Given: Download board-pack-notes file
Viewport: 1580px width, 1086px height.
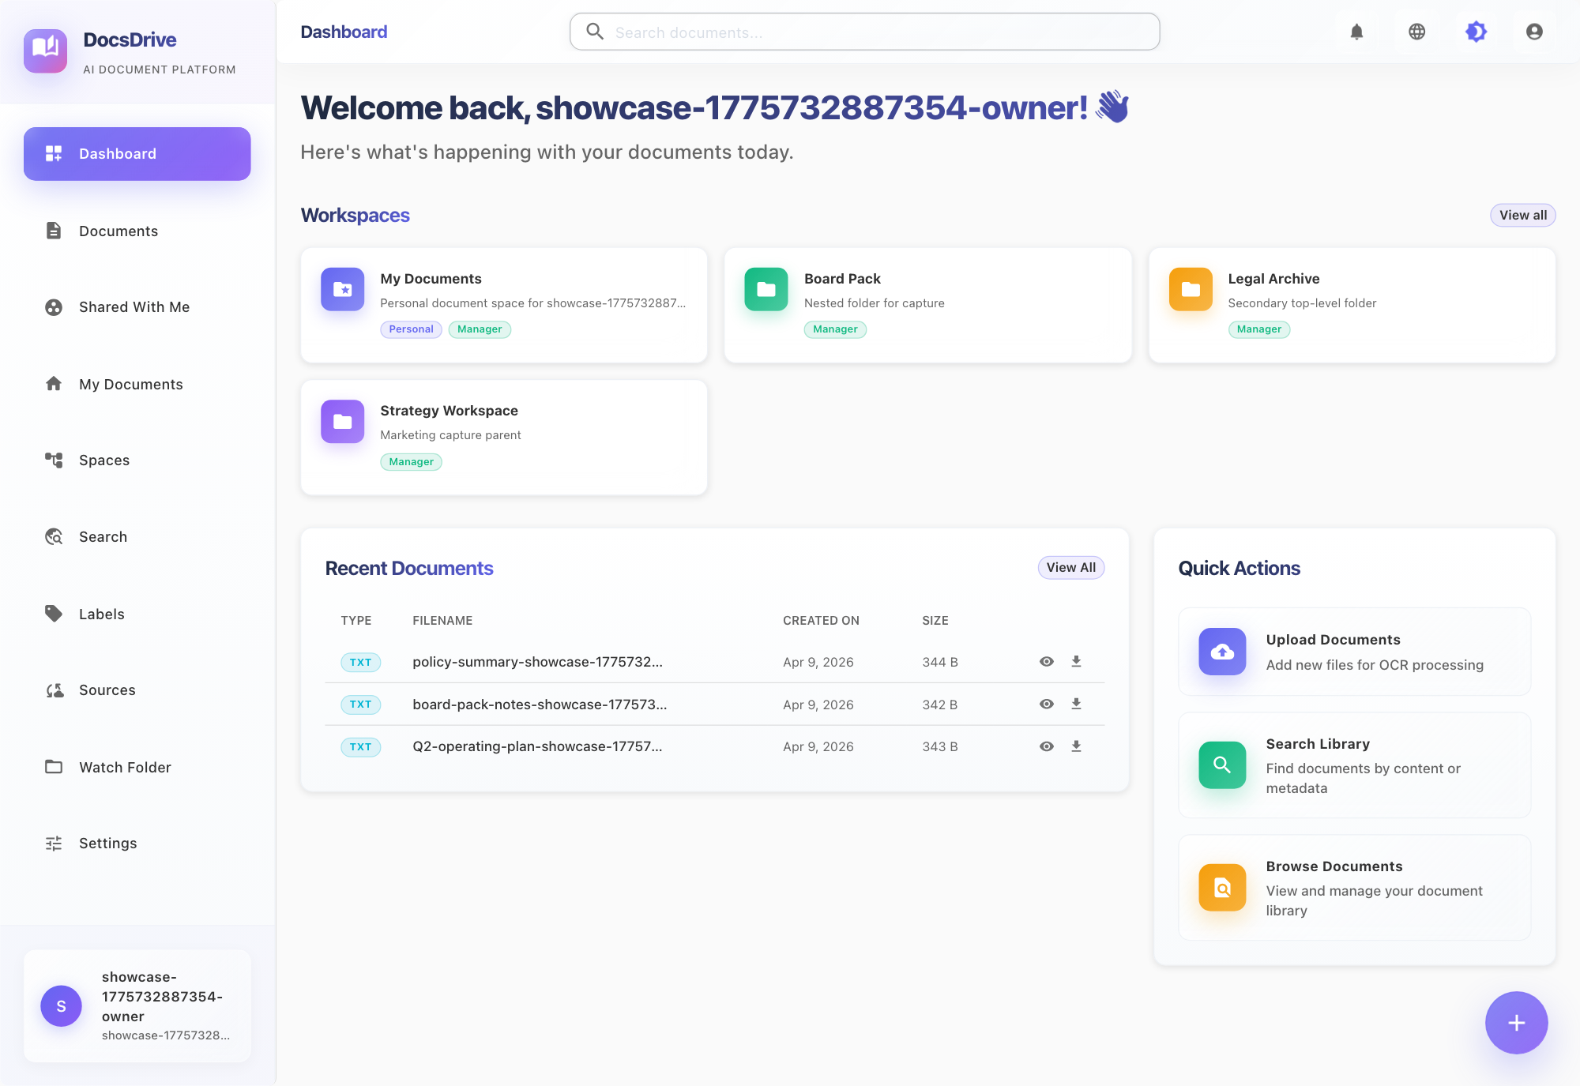Looking at the screenshot, I should tap(1076, 705).
